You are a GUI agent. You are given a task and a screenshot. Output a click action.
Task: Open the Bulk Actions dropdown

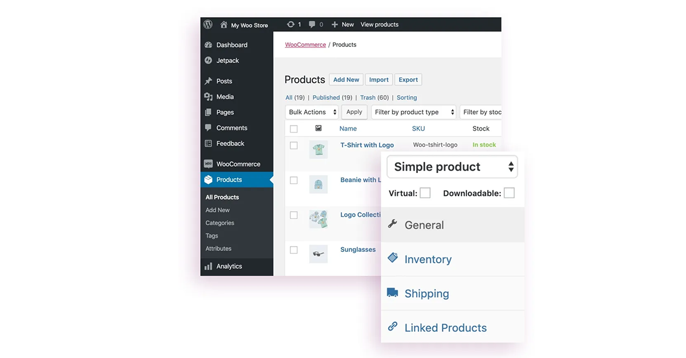click(x=312, y=112)
